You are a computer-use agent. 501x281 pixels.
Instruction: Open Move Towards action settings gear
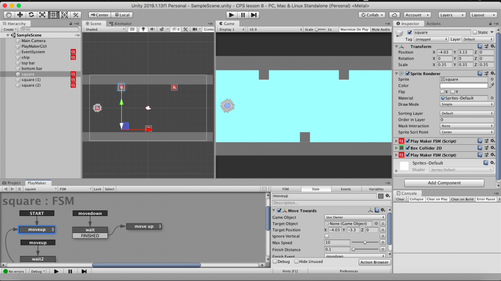(383, 210)
